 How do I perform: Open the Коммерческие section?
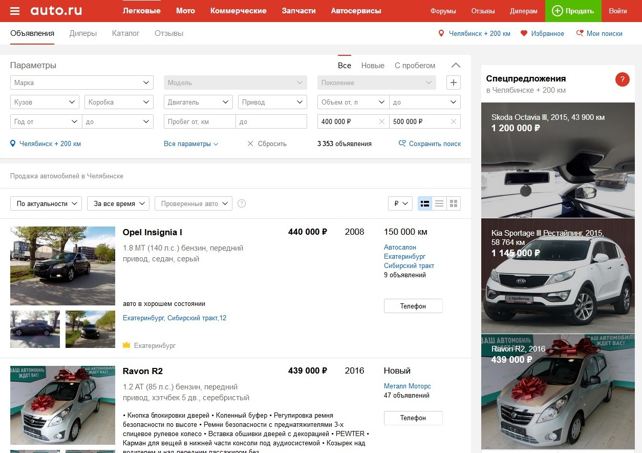coord(238,11)
